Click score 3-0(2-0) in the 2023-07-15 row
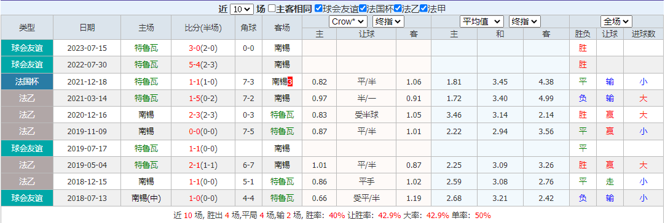 coord(203,48)
